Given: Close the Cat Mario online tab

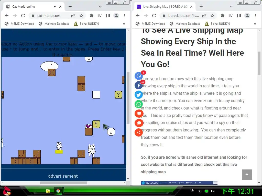Looking at the screenshot, I should (x=60, y=7).
